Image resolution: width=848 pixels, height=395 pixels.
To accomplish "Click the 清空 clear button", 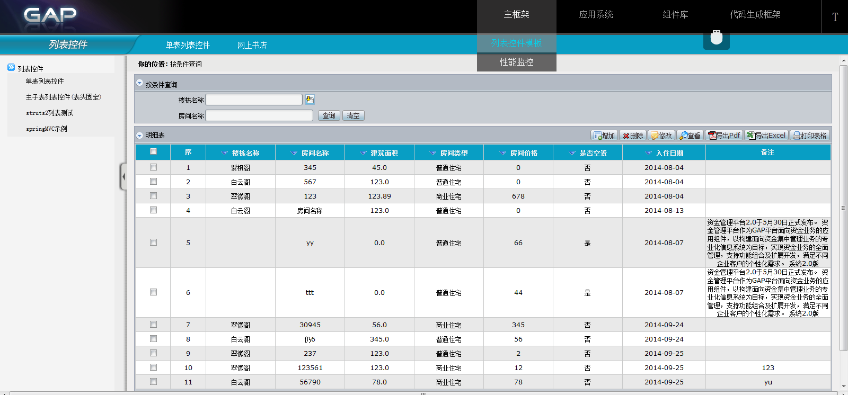I will coord(354,115).
